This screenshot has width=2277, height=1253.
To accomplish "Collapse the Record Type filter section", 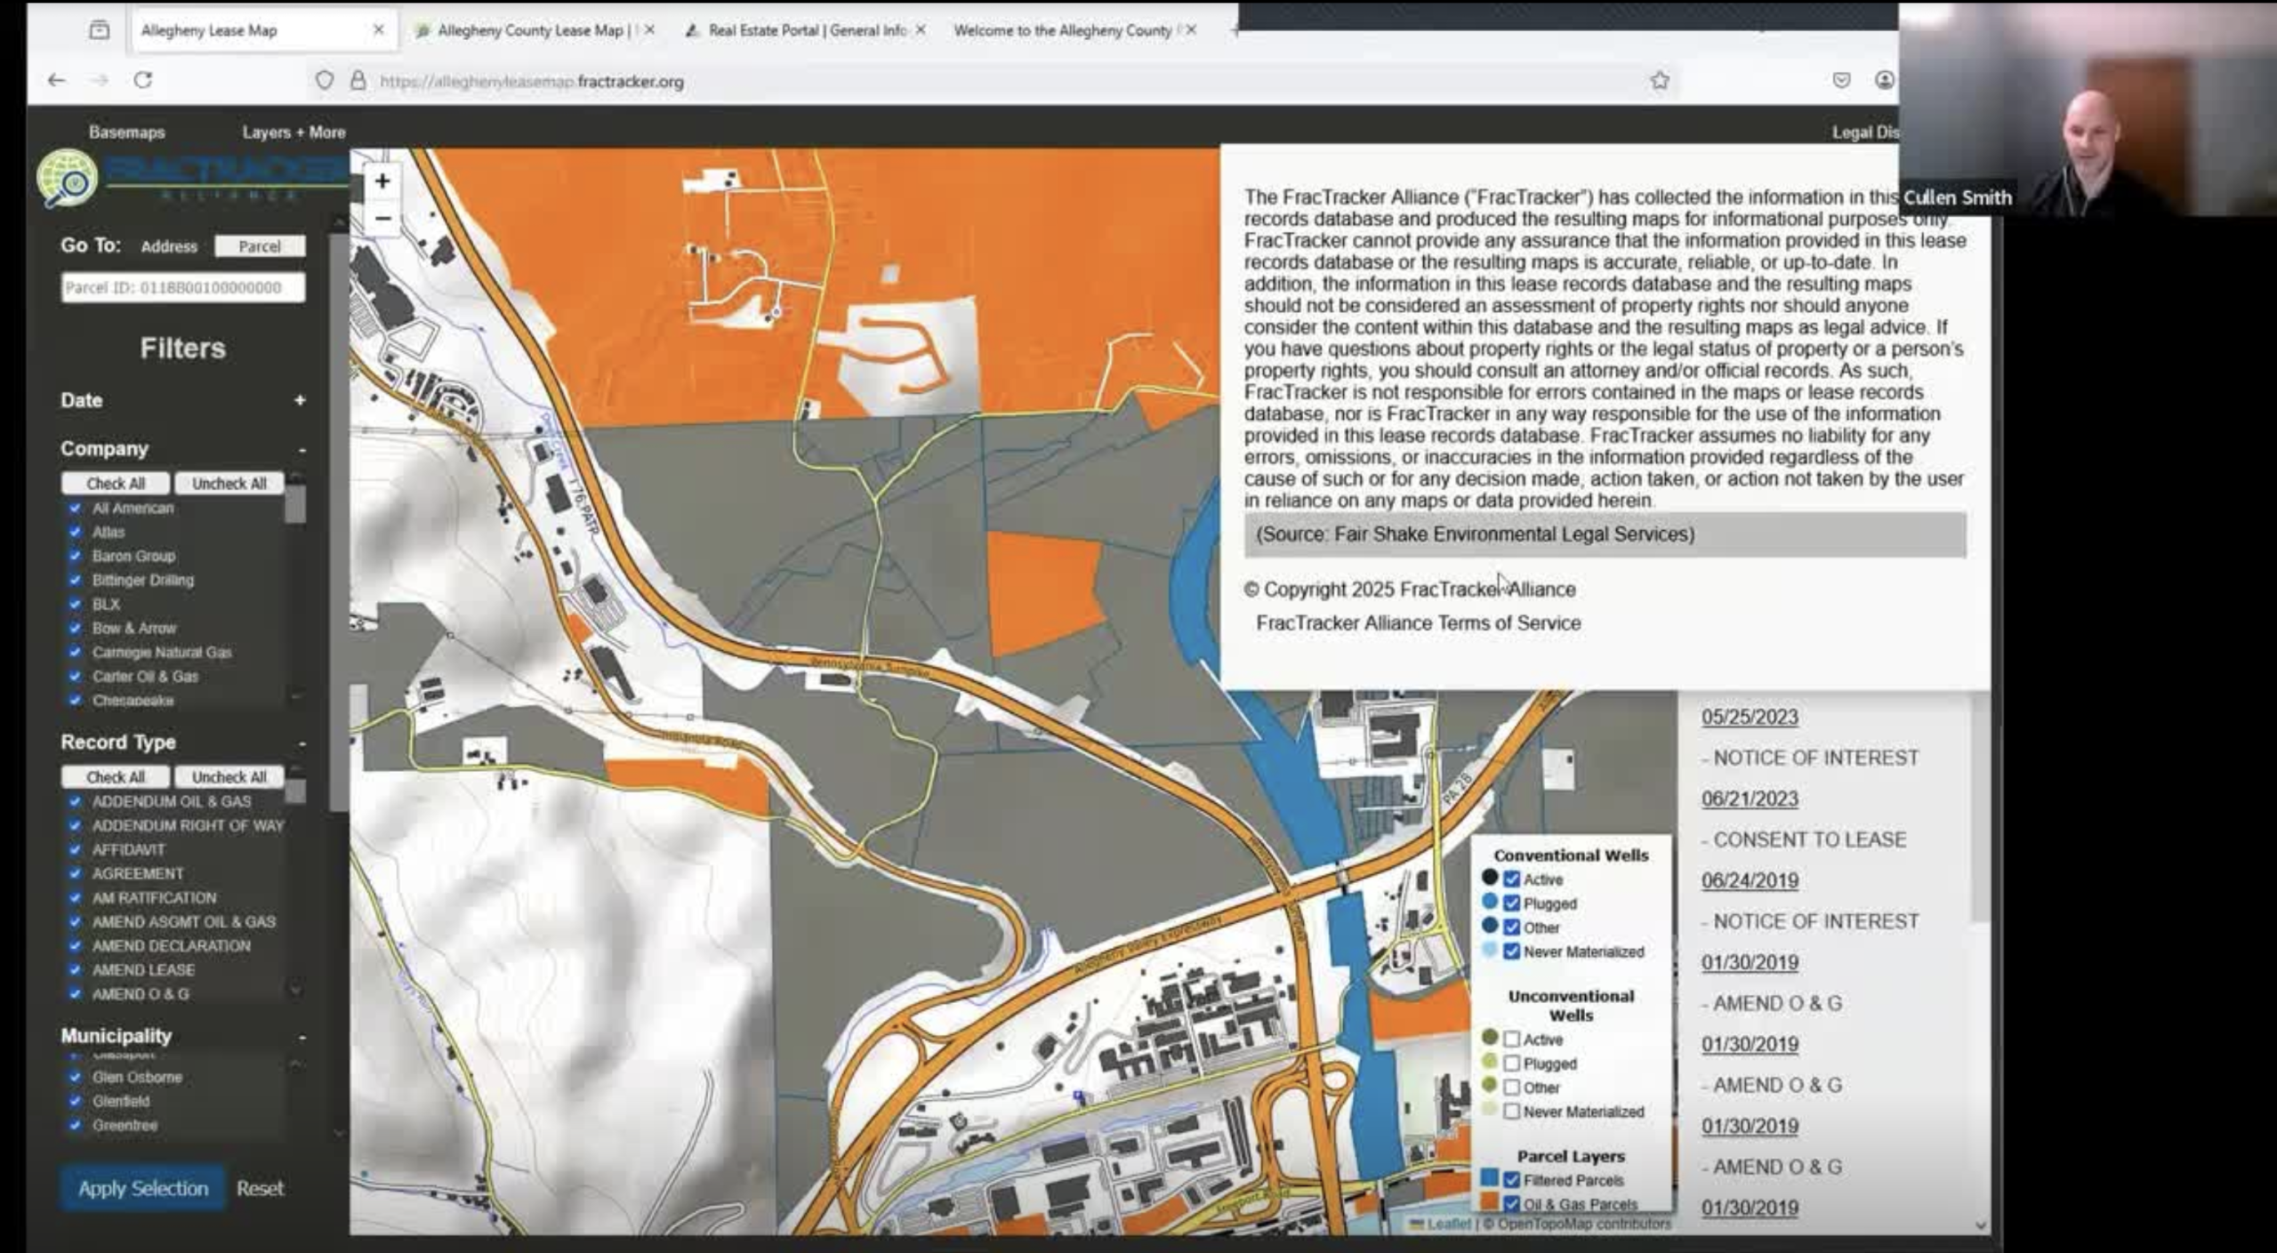I will pos(302,743).
